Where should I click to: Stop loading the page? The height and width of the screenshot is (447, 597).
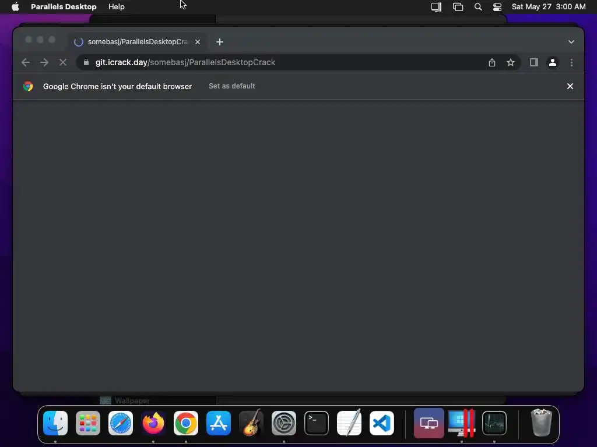point(63,62)
